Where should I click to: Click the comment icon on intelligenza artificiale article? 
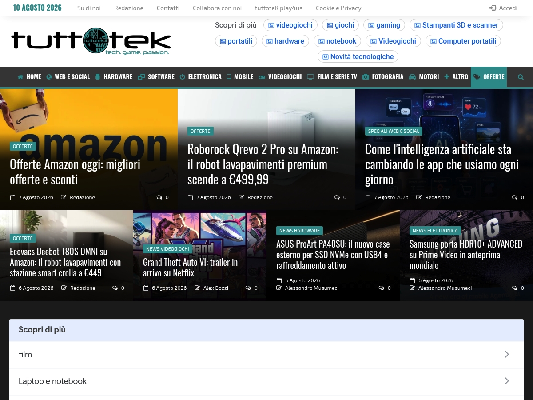(515, 197)
